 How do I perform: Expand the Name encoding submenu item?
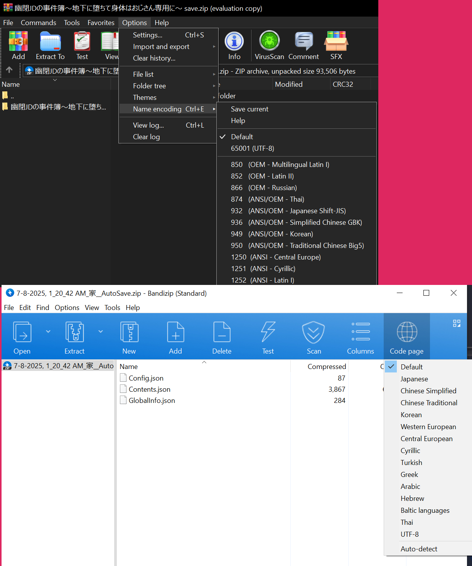pos(168,109)
